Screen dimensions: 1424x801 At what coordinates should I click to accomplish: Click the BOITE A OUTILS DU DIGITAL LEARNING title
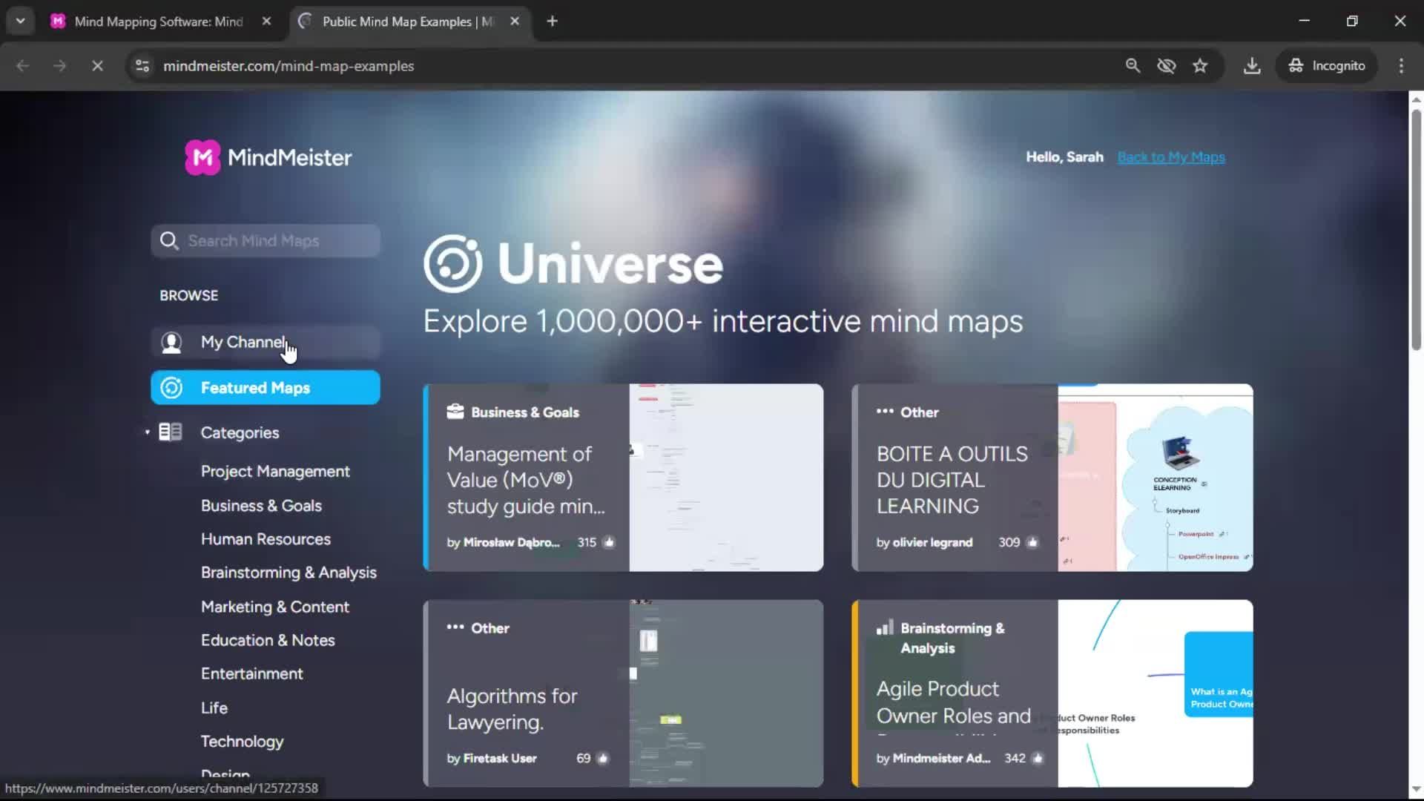[x=952, y=480]
